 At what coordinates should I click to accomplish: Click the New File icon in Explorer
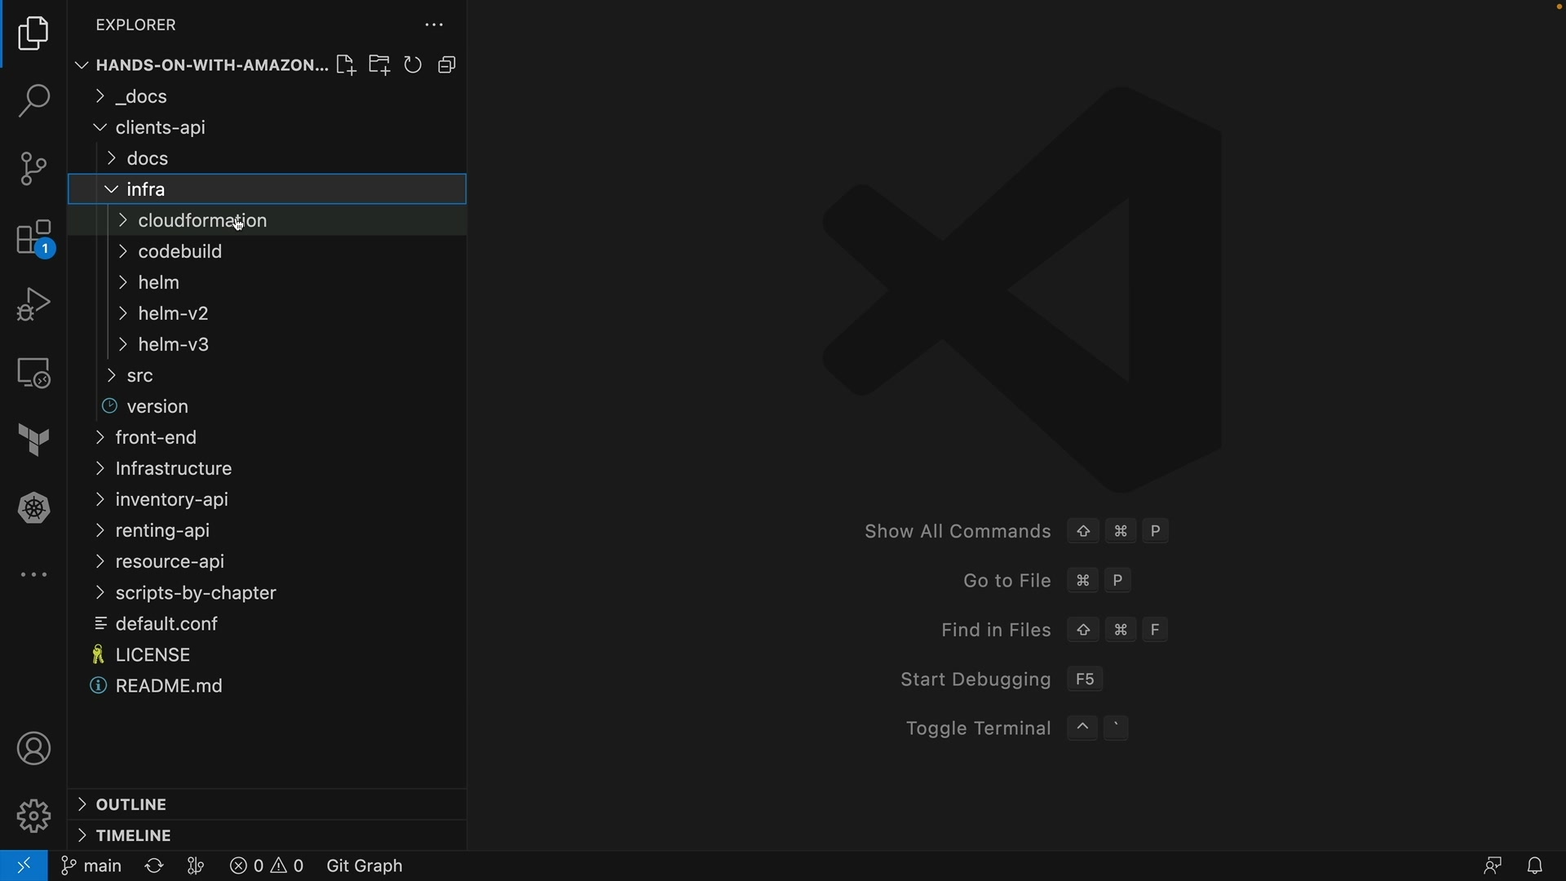(x=346, y=65)
